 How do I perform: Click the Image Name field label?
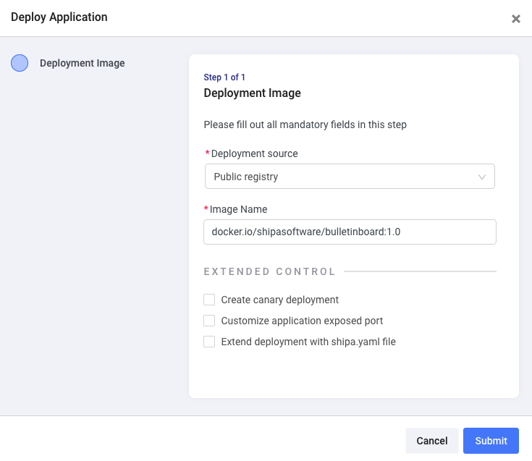click(x=238, y=209)
